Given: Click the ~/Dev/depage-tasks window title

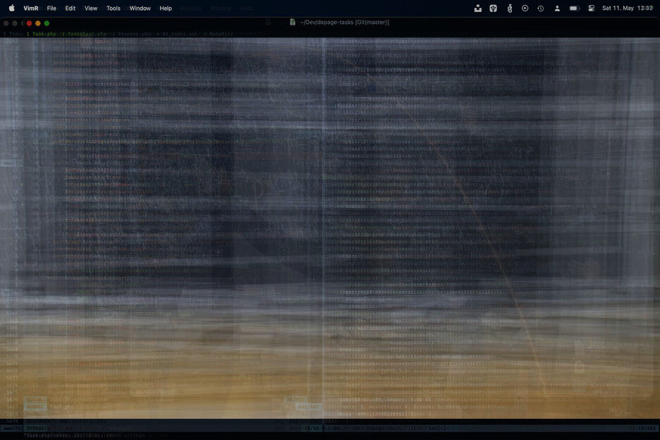Looking at the screenshot, I should coord(344,22).
